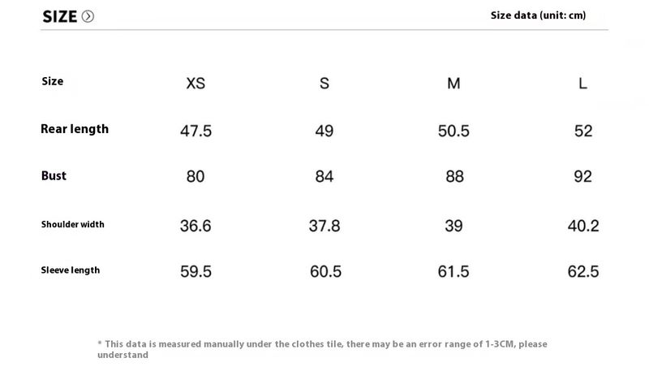Click the 60.5 sleeve length value
This screenshot has height=384, width=649.
325,271
